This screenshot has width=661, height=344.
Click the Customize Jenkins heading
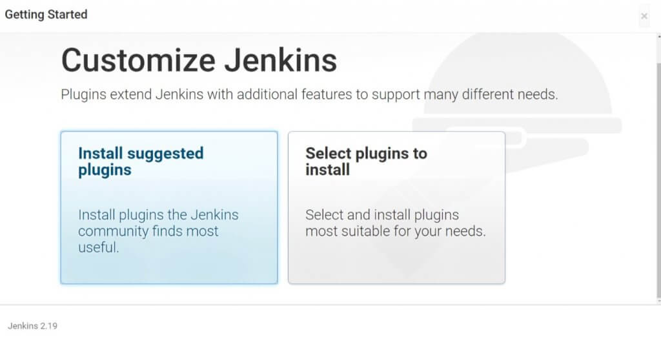tap(199, 60)
